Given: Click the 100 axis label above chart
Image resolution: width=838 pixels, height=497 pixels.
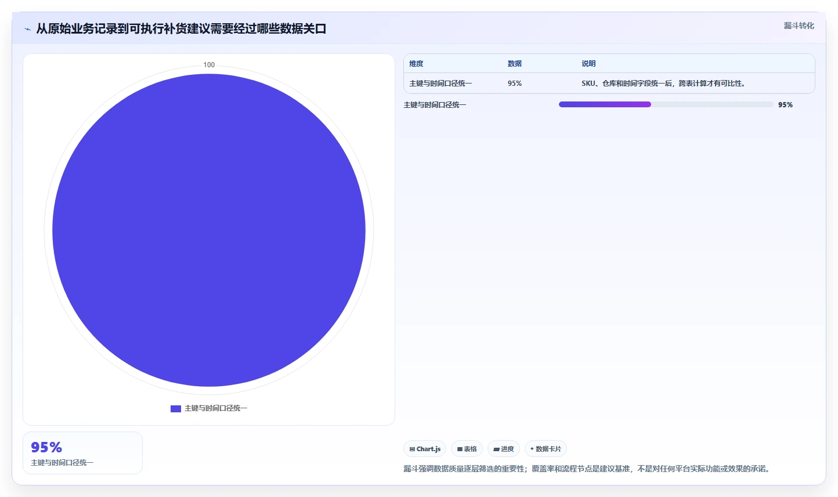Looking at the screenshot, I should pos(209,65).
